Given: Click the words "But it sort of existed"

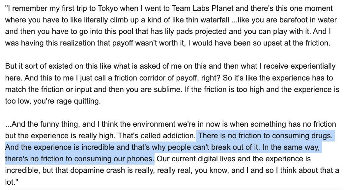Looking at the screenshot, I should (x=39, y=66).
